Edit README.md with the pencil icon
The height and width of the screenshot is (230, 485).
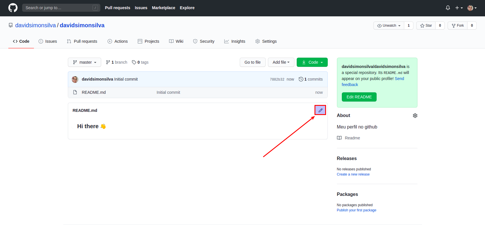[320, 110]
